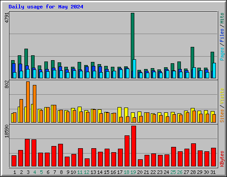The width and height of the screenshot is (227, 177).
Task: Click green day label 12
Action: 86,172
